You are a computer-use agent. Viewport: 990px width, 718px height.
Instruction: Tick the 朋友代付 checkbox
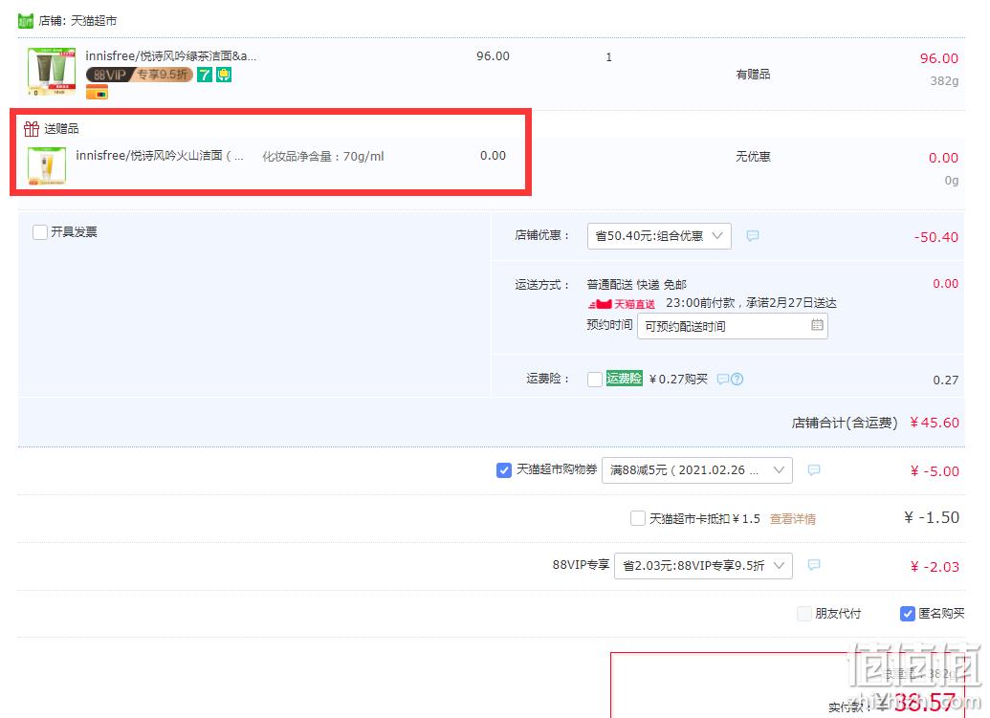point(804,613)
